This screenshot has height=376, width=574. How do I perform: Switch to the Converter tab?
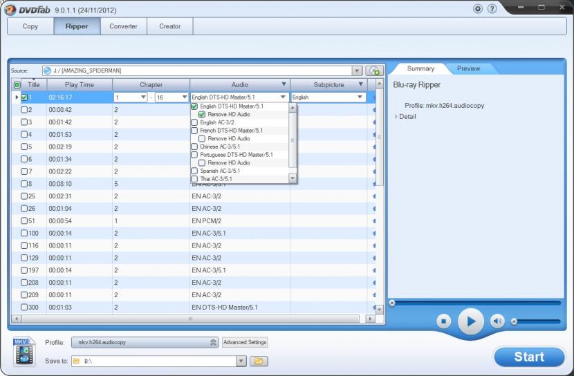point(124,26)
